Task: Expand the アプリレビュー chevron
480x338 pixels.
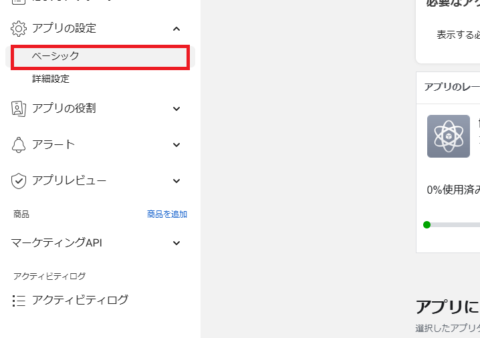Action: click(176, 181)
